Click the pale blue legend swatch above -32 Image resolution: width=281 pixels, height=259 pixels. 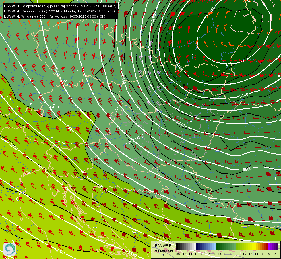coord(215,246)
